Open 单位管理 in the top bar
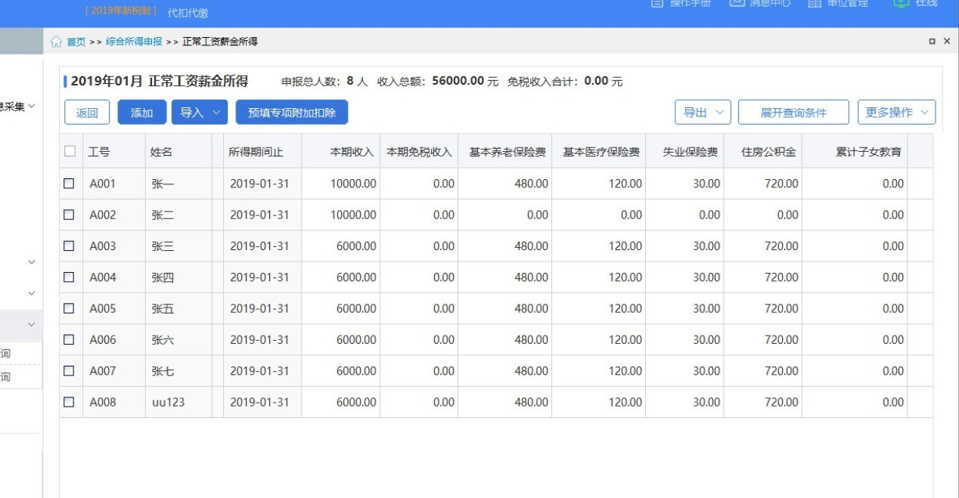 [838, 4]
